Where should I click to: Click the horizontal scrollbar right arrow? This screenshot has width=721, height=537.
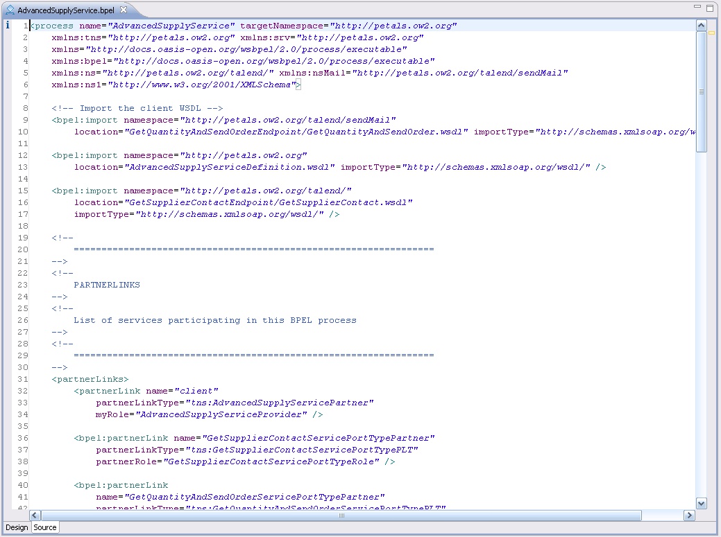[x=689, y=516]
